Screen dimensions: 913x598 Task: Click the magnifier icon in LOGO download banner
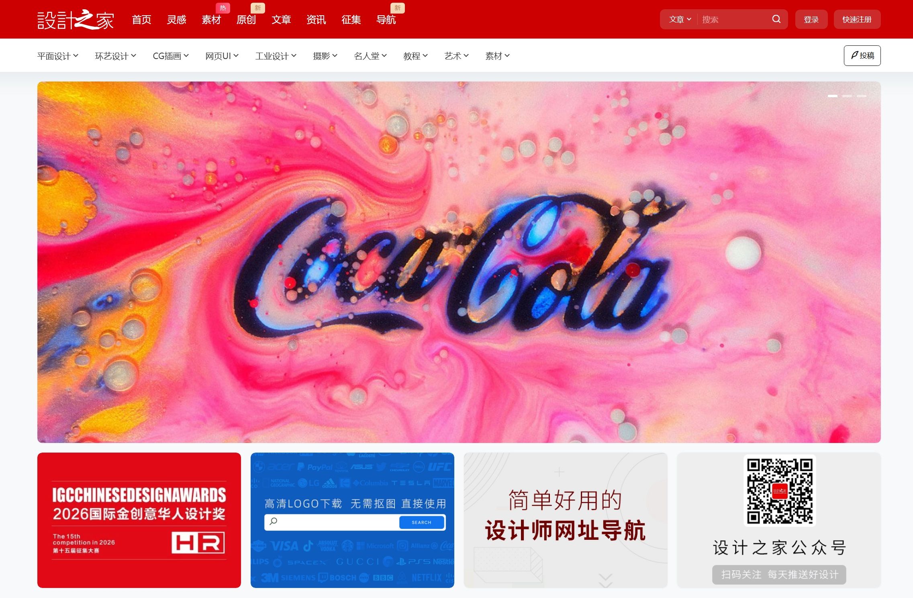(x=274, y=521)
